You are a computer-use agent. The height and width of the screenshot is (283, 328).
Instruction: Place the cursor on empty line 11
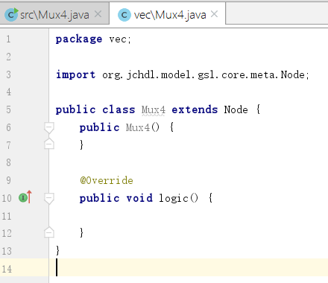pyautogui.click(x=189, y=216)
